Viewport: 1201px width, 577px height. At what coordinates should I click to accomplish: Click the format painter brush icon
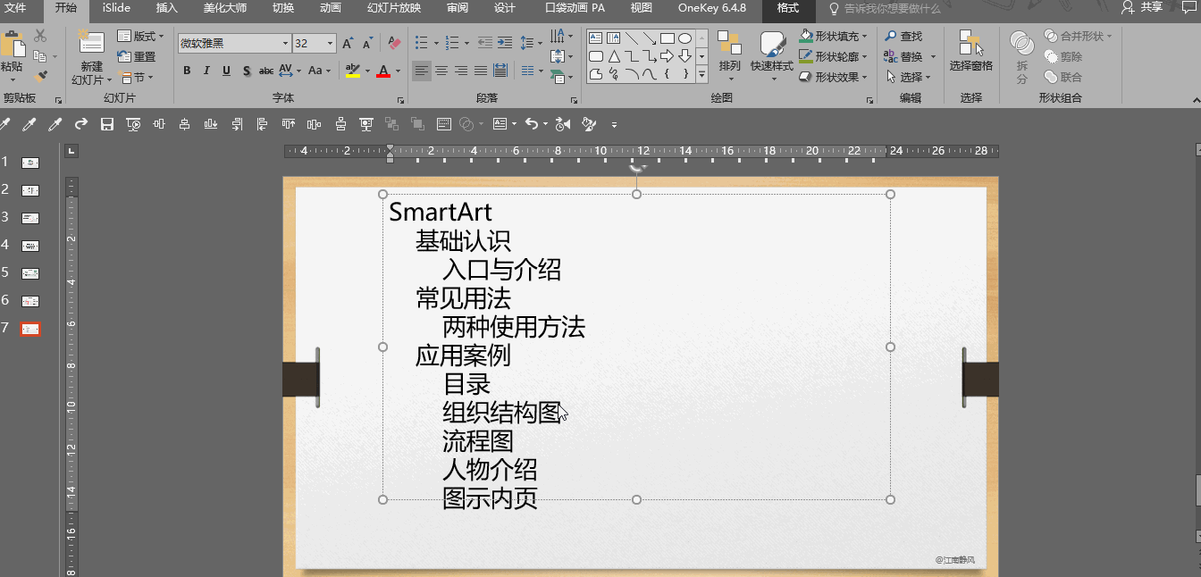pyautogui.click(x=40, y=77)
